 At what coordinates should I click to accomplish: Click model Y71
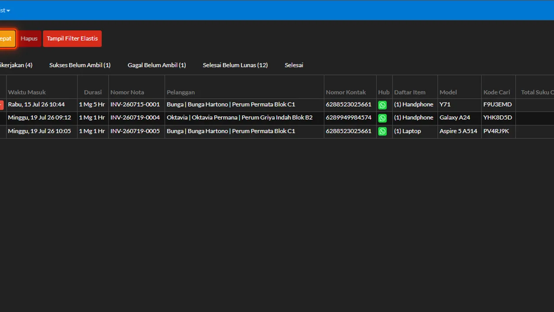pyautogui.click(x=445, y=104)
